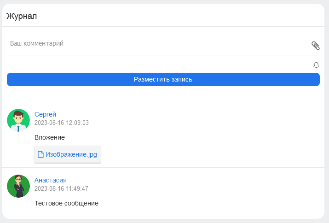Open Сергей's profile name link
The image size is (329, 223).
[x=45, y=114]
